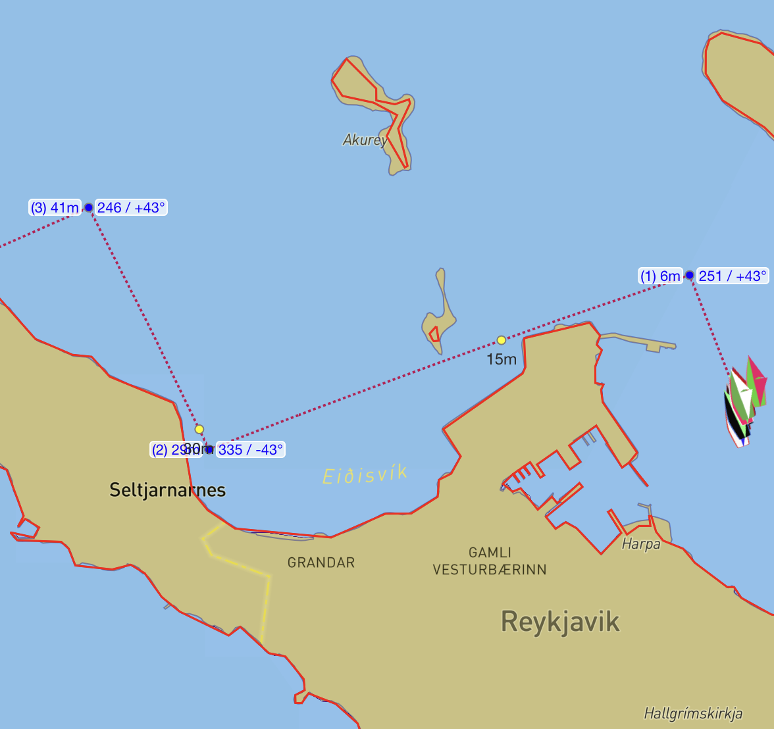Click waypoint (3) blue marker dot
Viewport: 774px width, 729px height.
(89, 207)
